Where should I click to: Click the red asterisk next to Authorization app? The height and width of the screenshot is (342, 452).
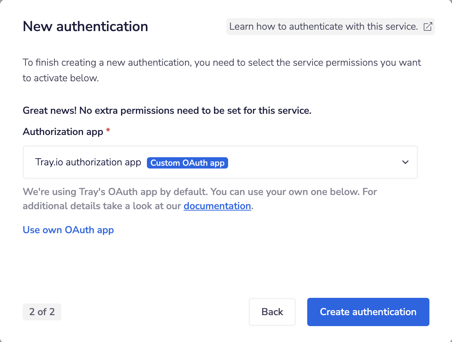coord(108,131)
